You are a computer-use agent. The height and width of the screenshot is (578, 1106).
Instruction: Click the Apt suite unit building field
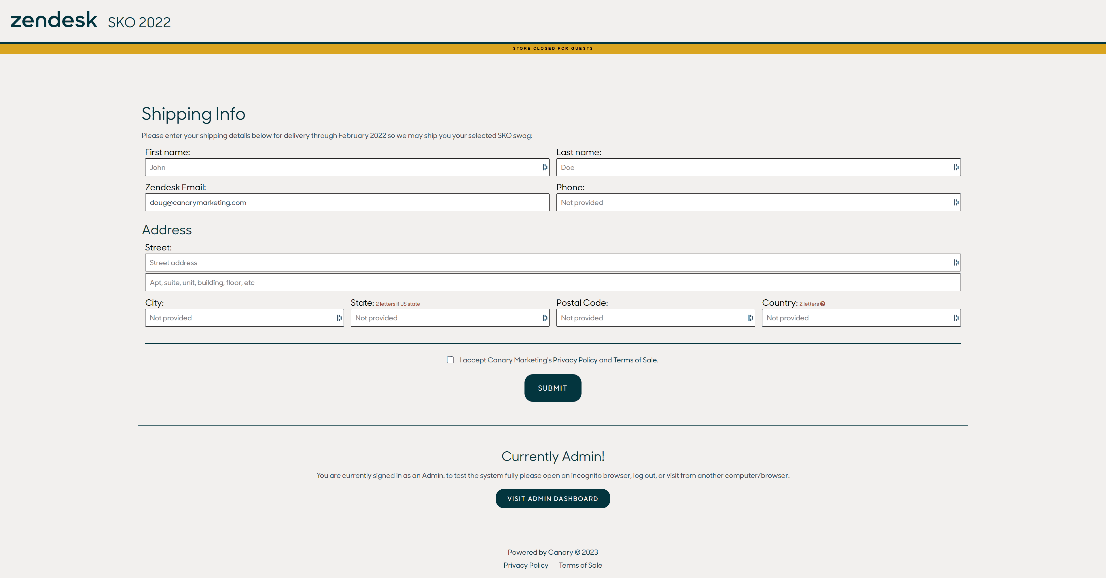pyautogui.click(x=553, y=282)
